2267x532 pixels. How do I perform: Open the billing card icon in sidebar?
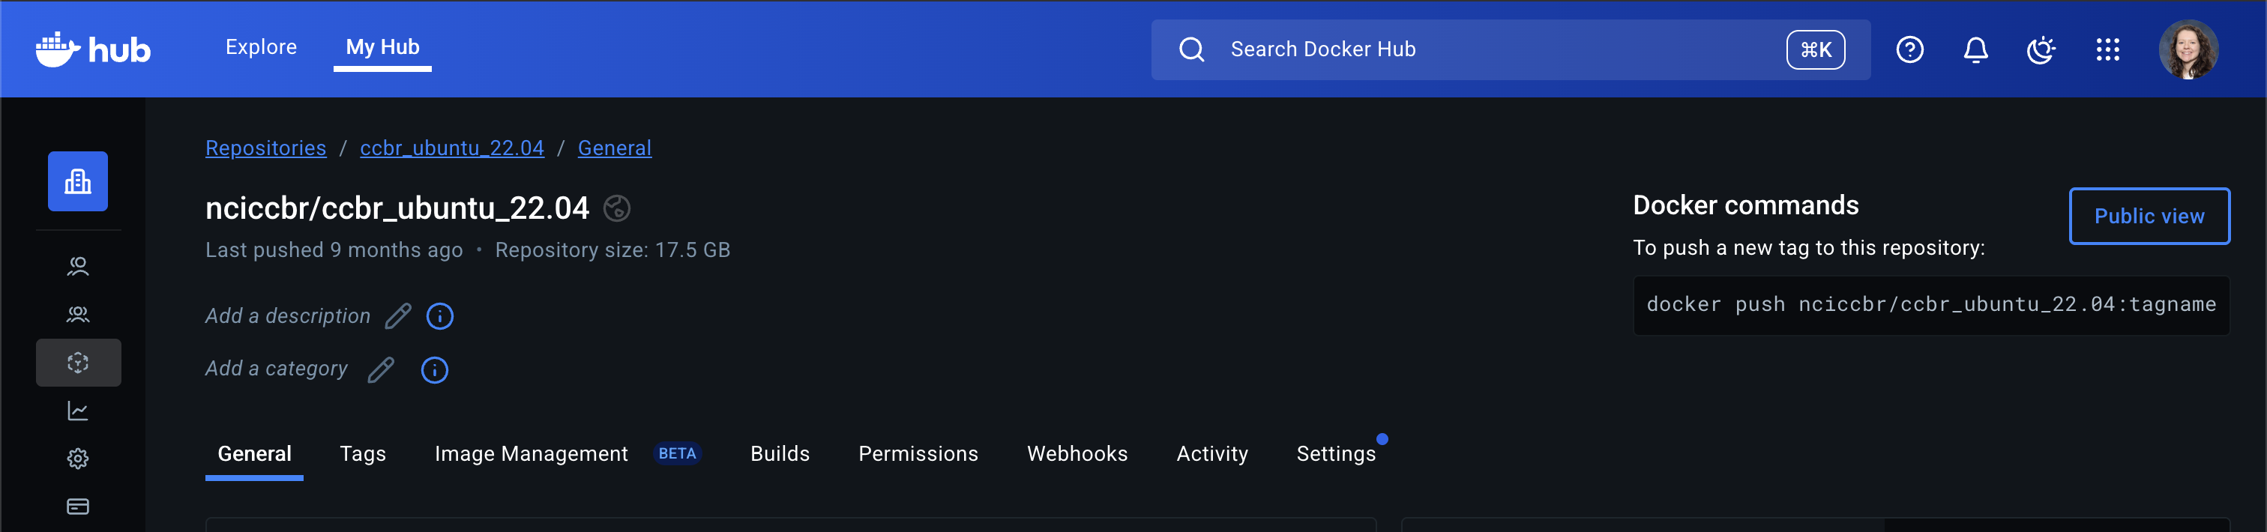click(77, 507)
